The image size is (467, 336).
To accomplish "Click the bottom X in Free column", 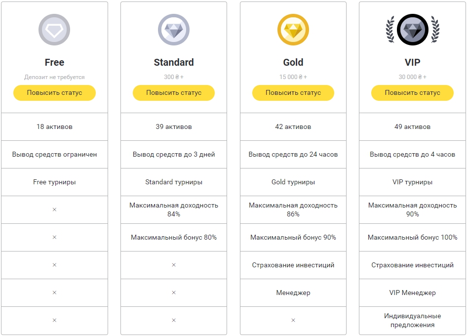I will coord(54,320).
